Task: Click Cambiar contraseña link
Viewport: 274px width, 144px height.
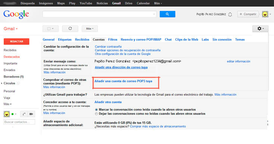Action: tap(108, 46)
